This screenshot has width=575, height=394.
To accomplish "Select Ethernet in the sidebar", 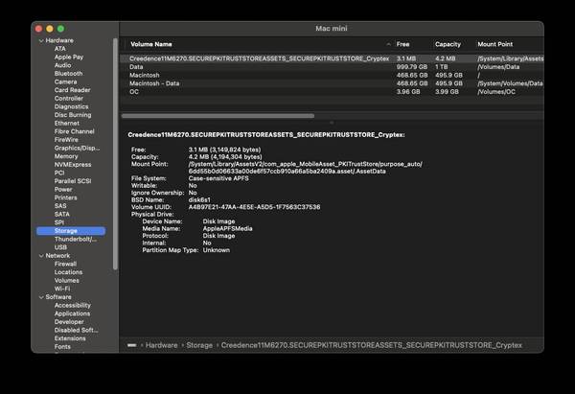I will coord(67,124).
